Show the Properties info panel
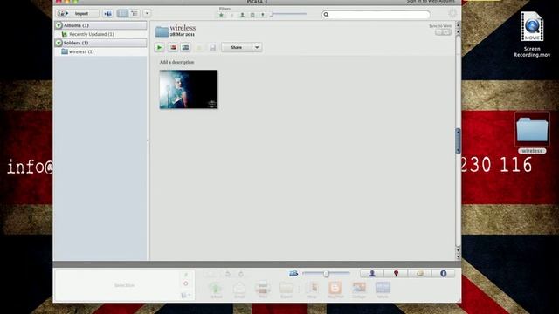 tap(443, 273)
